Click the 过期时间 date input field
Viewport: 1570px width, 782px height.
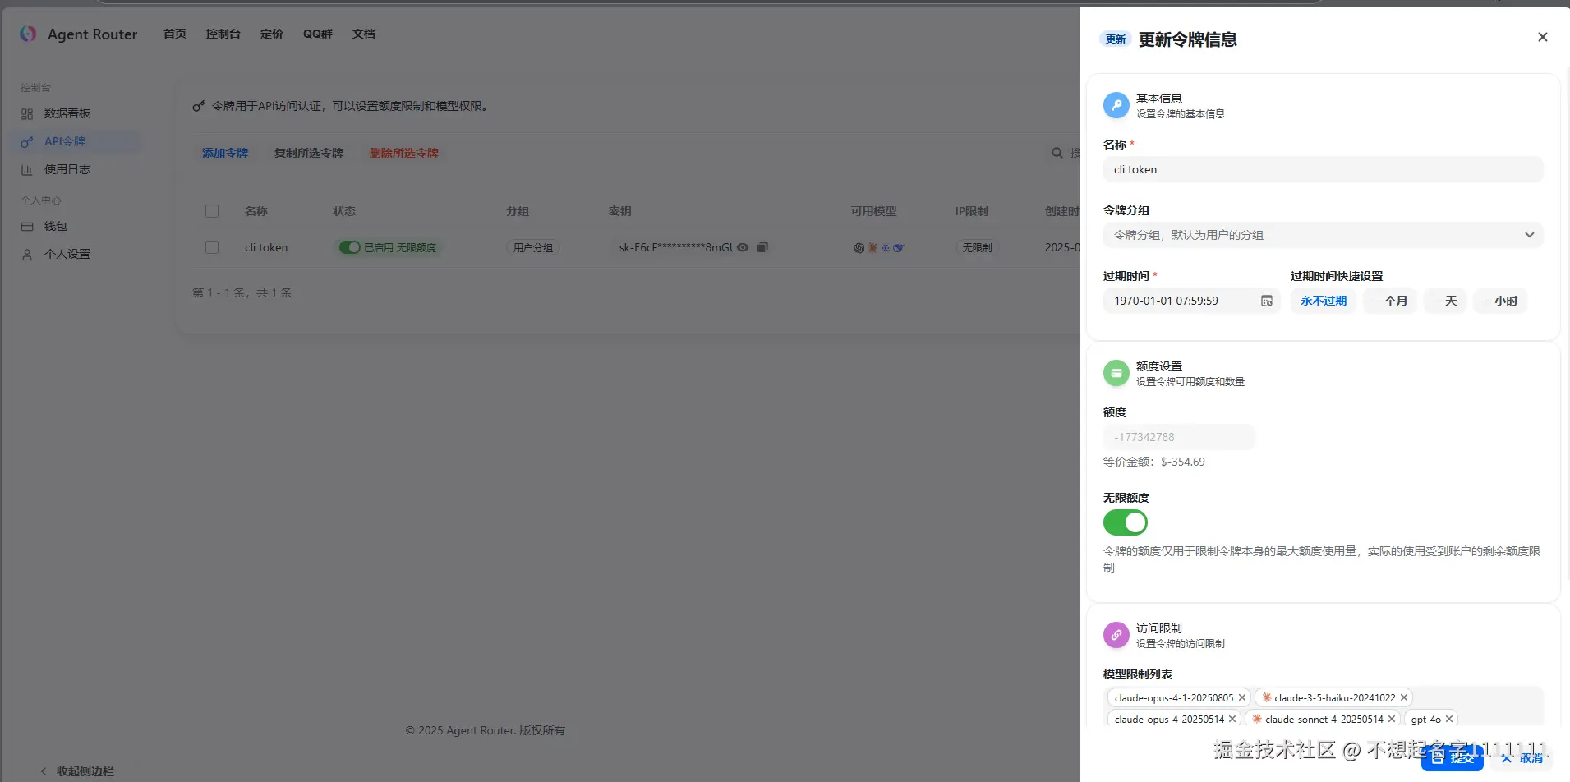click(x=1191, y=301)
